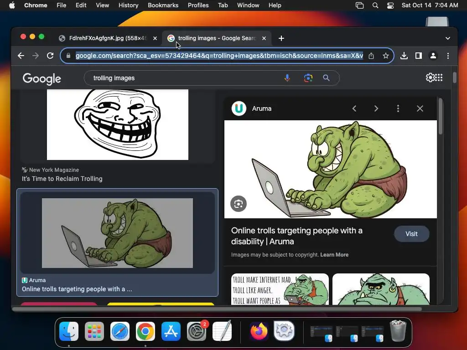Launch Safari from the Dock
This screenshot has width=467, height=350.
pos(120,331)
